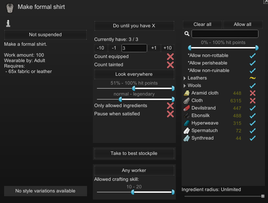Toggle Count tainted option
Screen dimensions: 268x203
[170, 65]
